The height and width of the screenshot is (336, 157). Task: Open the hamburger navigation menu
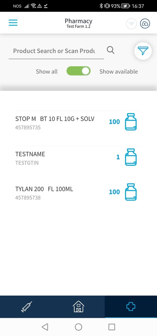[13, 23]
